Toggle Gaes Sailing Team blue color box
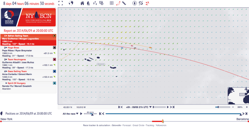This screenshot has width=249, height=128. [x=54, y=71]
